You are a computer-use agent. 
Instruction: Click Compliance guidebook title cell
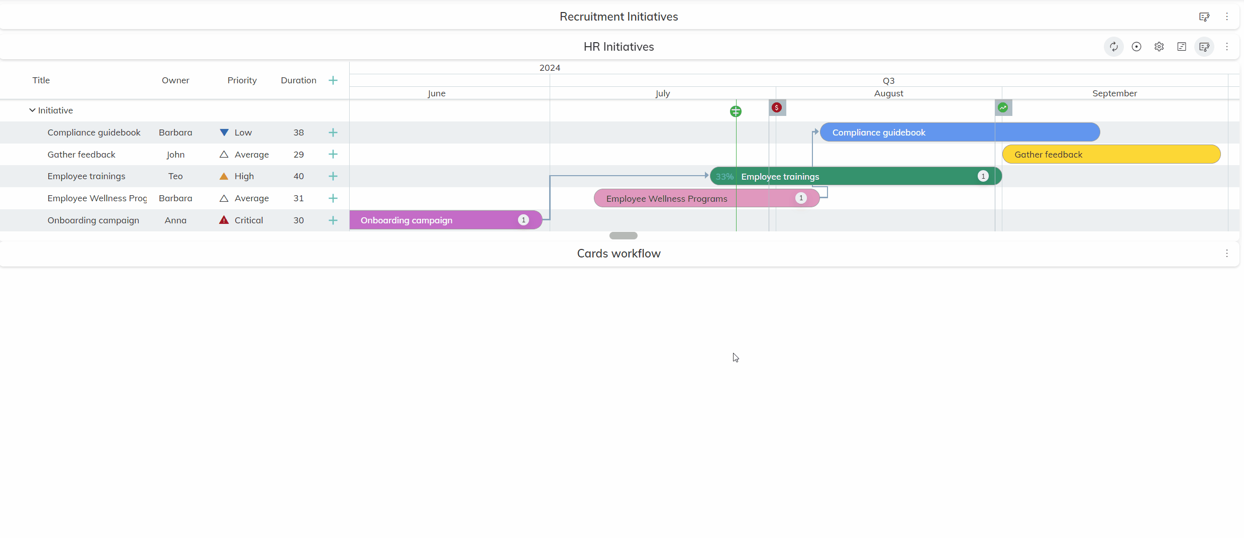(94, 132)
